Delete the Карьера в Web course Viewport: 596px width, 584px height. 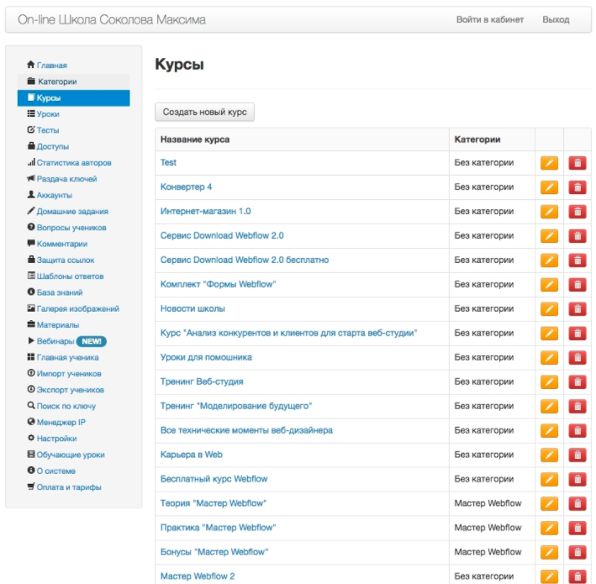click(578, 455)
